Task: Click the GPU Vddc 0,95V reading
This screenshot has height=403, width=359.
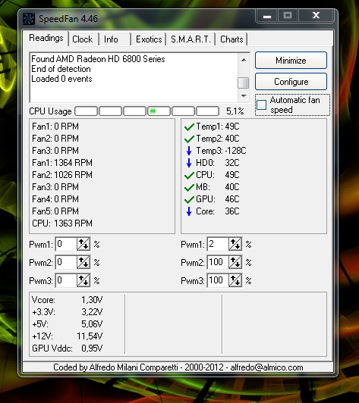Action: coord(67,348)
